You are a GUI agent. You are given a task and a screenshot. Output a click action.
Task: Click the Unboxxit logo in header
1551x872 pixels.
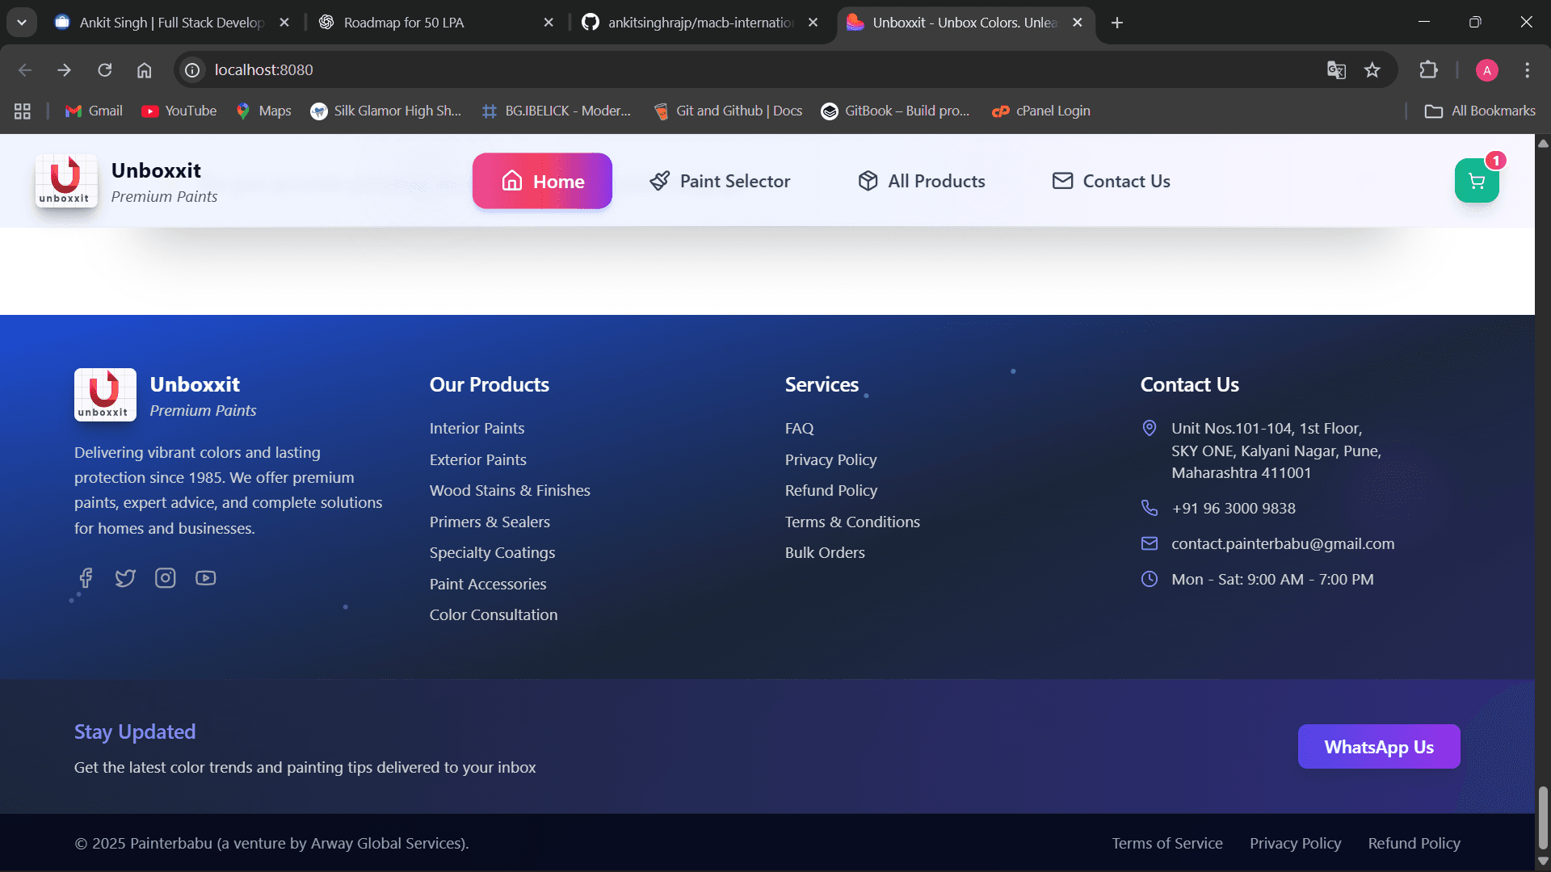click(65, 181)
